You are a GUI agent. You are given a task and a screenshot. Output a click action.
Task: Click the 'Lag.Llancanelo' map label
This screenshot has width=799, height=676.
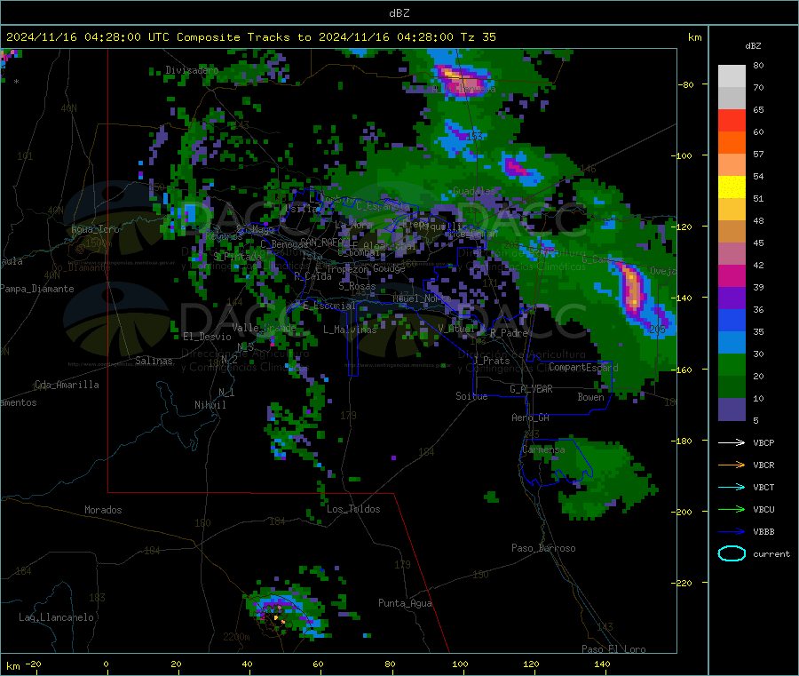[x=56, y=617]
